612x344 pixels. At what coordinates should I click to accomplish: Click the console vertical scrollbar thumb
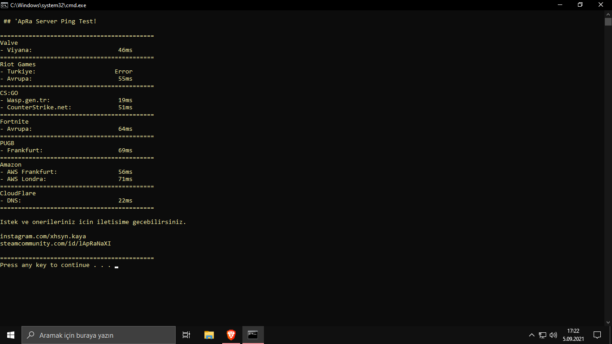point(608,22)
